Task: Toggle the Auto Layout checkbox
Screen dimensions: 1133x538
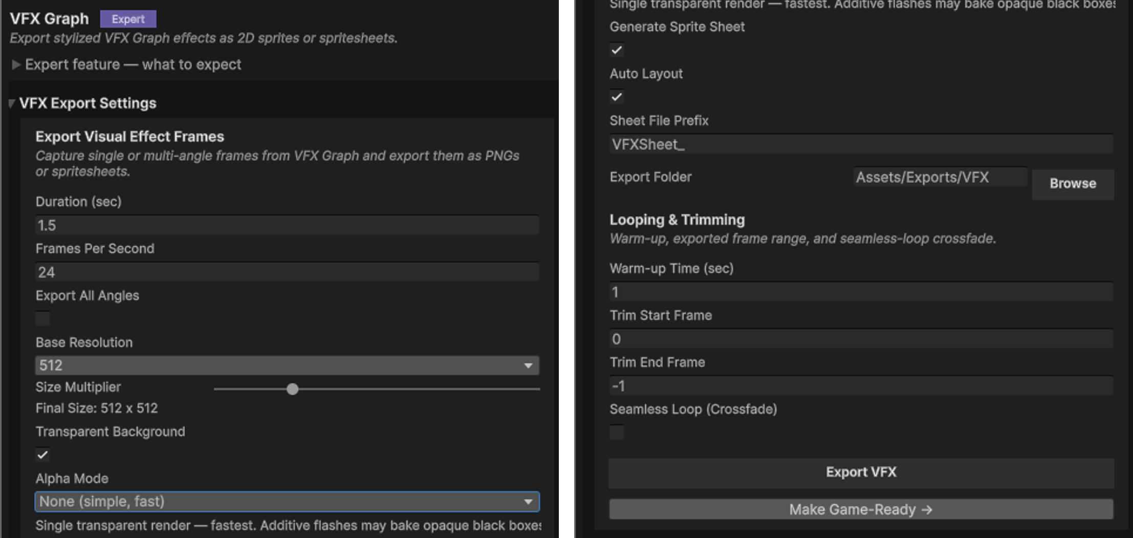Action: point(617,97)
